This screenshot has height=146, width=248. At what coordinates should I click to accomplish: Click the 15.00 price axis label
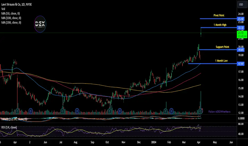[241, 88]
